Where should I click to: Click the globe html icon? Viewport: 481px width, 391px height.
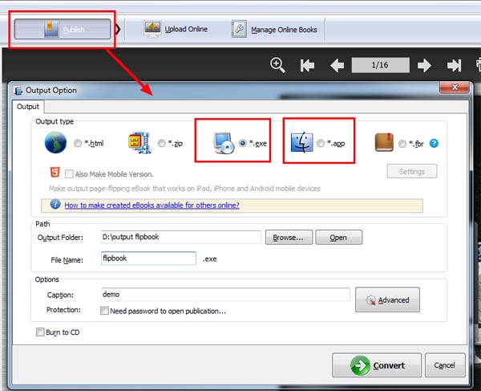(55, 143)
